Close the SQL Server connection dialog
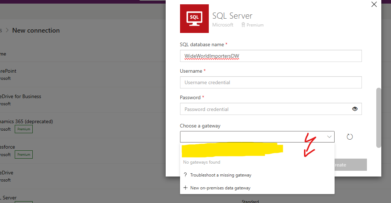The height and width of the screenshot is (203, 391). pyautogui.click(x=374, y=5)
